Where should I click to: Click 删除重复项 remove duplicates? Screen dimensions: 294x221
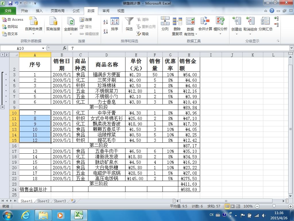click(x=177, y=26)
